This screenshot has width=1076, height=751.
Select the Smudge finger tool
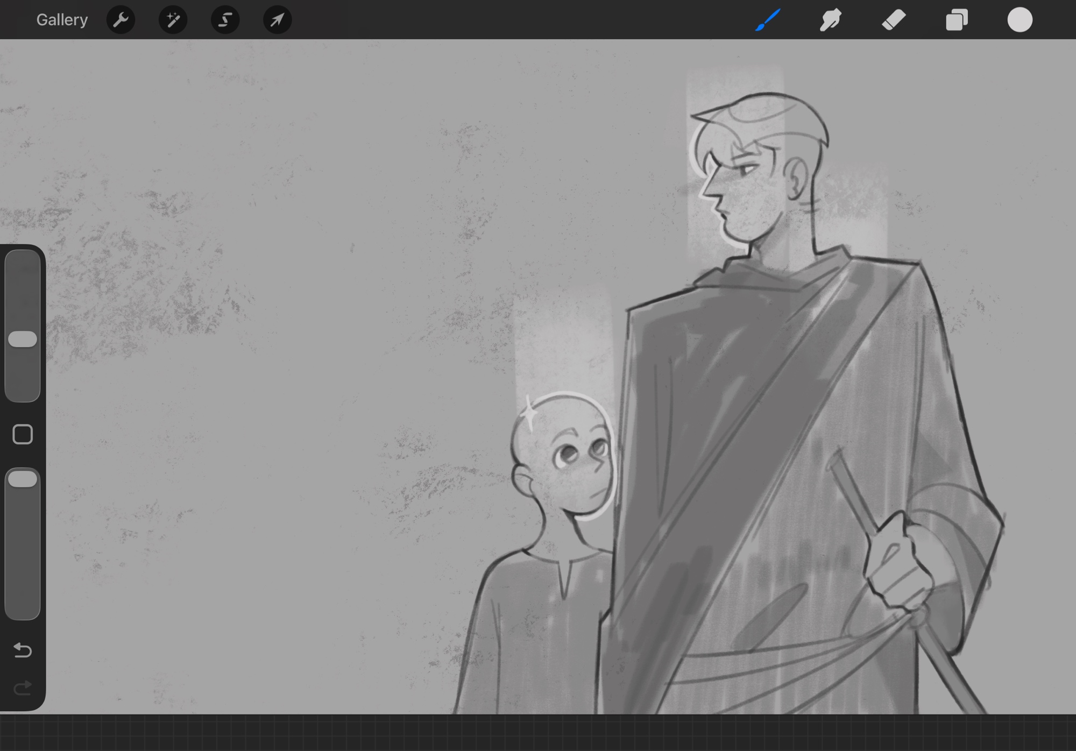point(830,20)
